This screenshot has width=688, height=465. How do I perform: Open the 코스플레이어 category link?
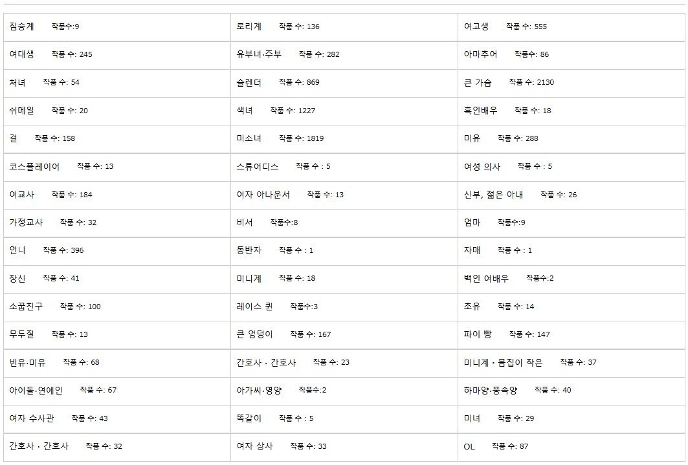[x=34, y=167]
